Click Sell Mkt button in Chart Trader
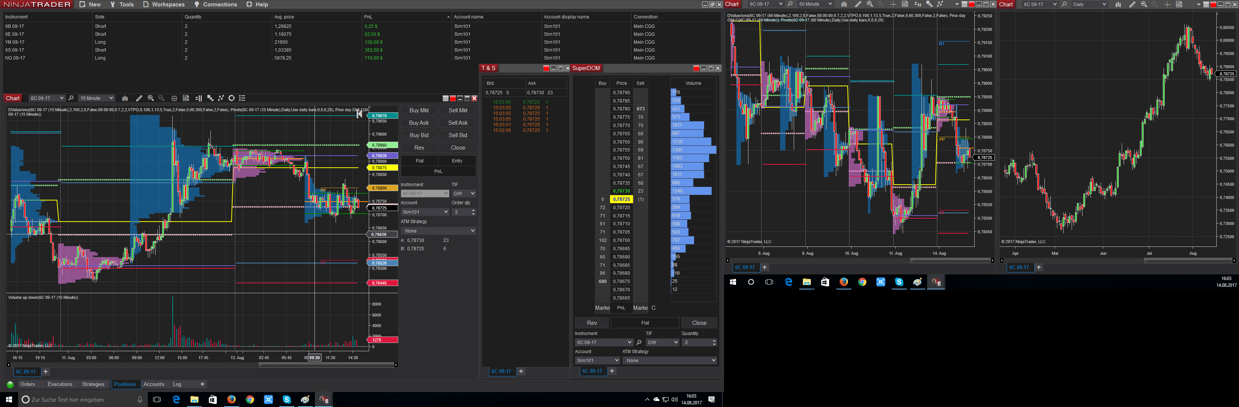Viewport: 1239px width, 407px height. [x=458, y=110]
